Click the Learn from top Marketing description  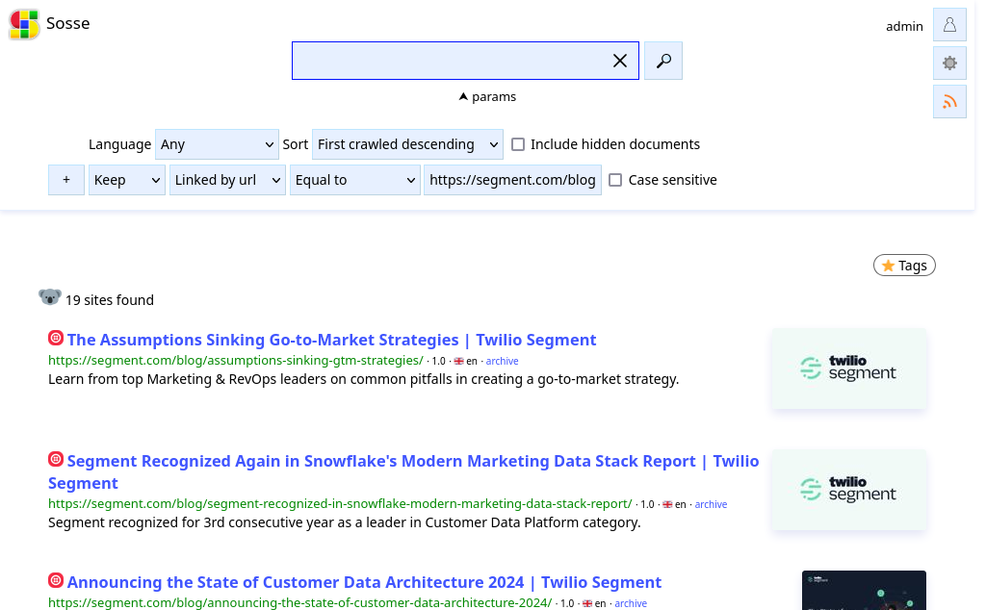point(363,379)
